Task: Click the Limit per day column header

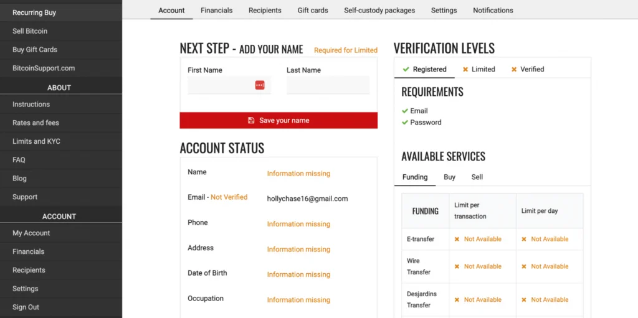Action: click(540, 211)
